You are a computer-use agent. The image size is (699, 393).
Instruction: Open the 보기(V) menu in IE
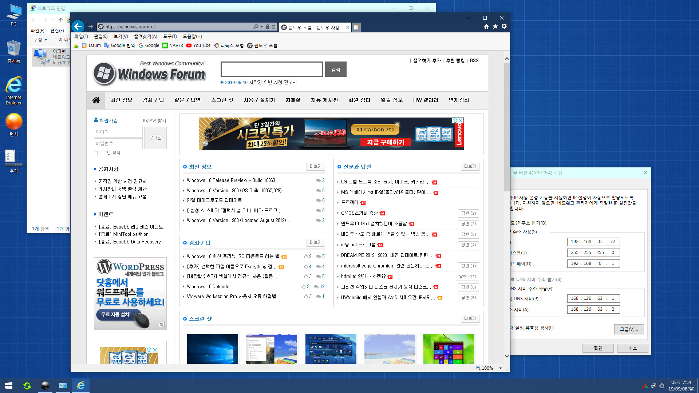pos(121,36)
